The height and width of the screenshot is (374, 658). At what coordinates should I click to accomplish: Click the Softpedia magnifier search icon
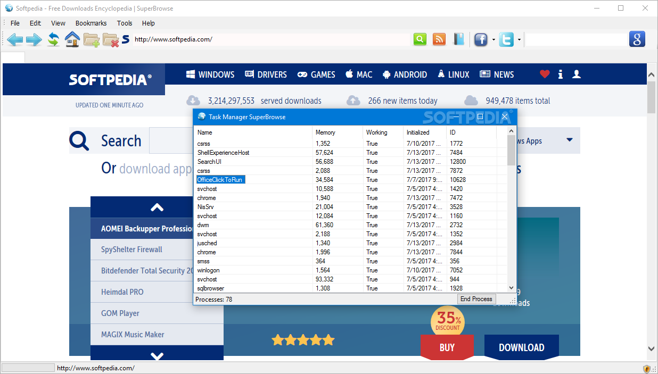[x=79, y=141]
